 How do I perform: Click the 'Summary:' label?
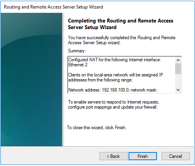77,51
